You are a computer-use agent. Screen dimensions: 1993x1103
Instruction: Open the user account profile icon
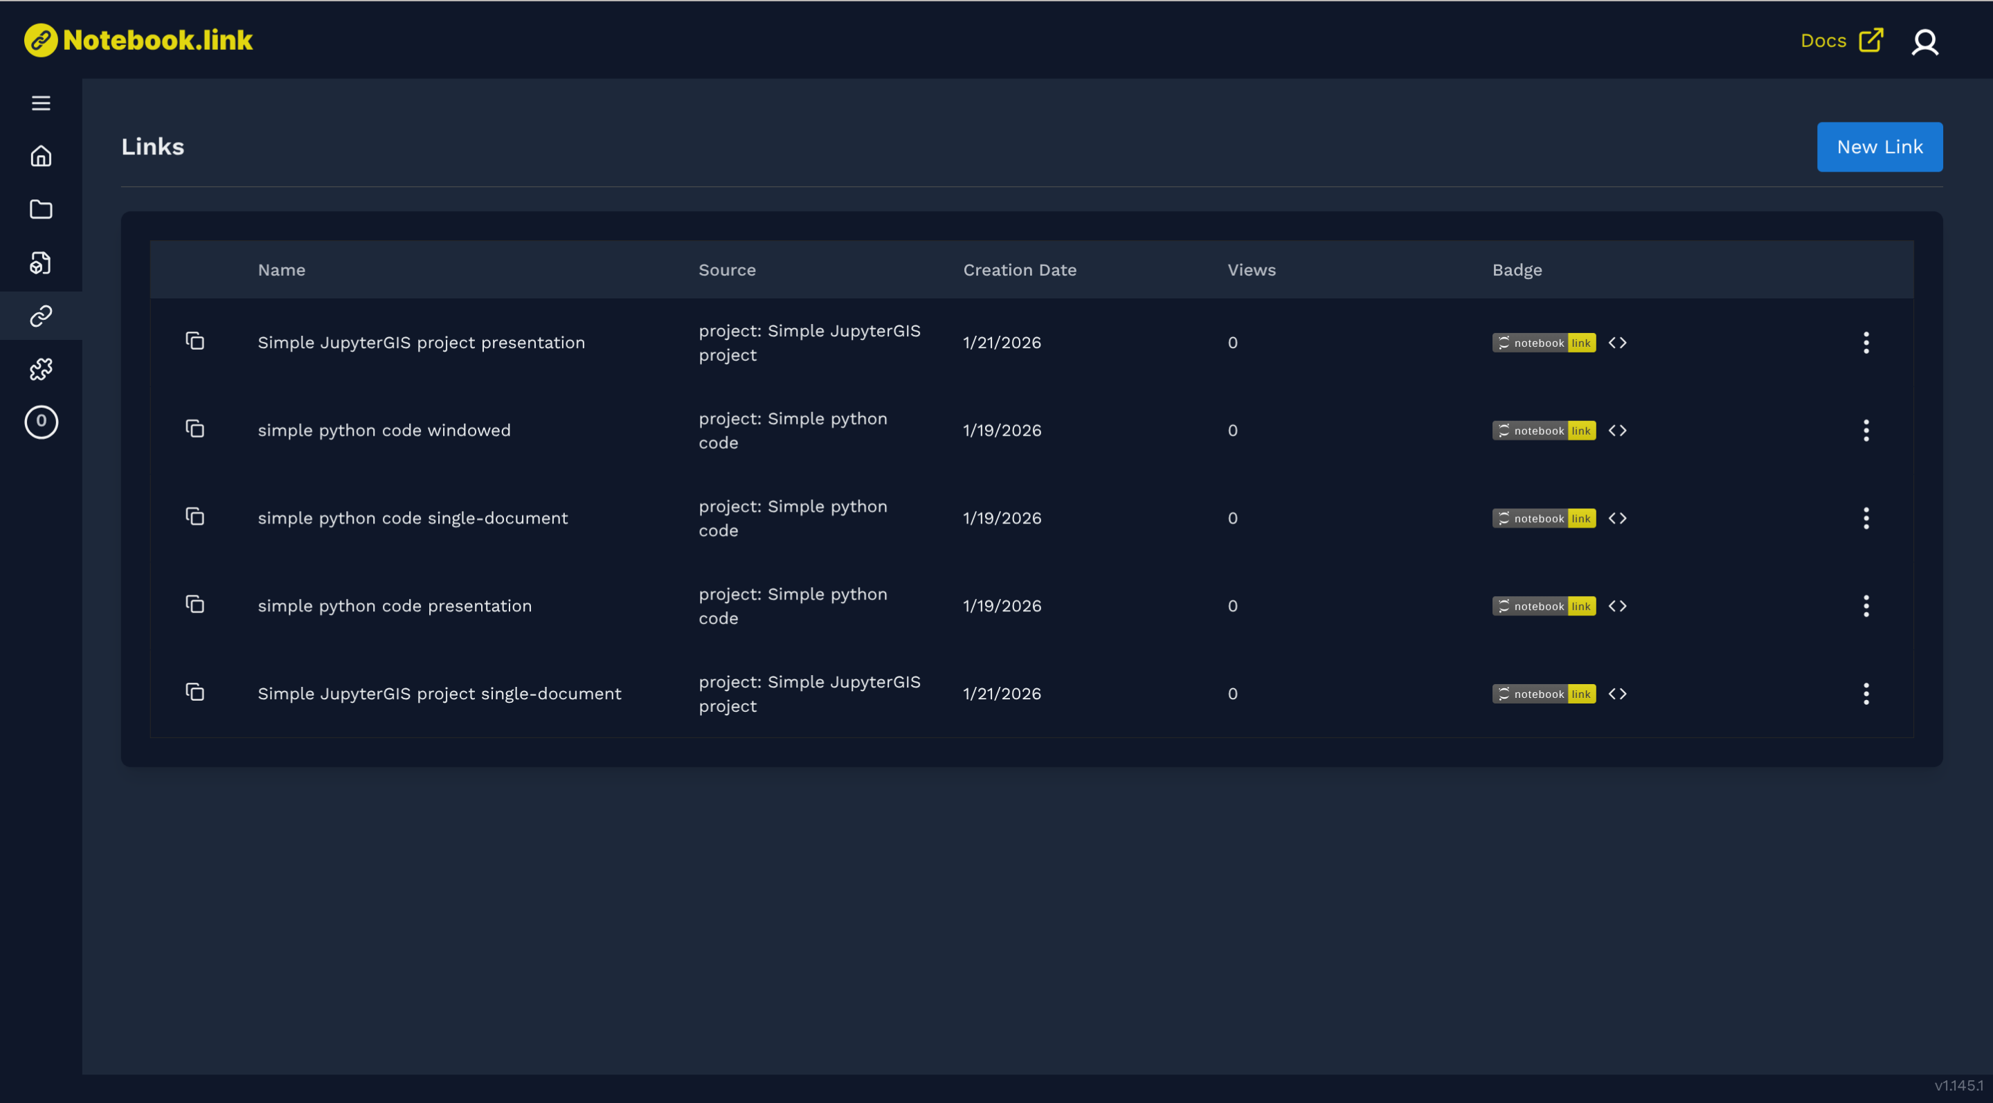(x=1924, y=42)
